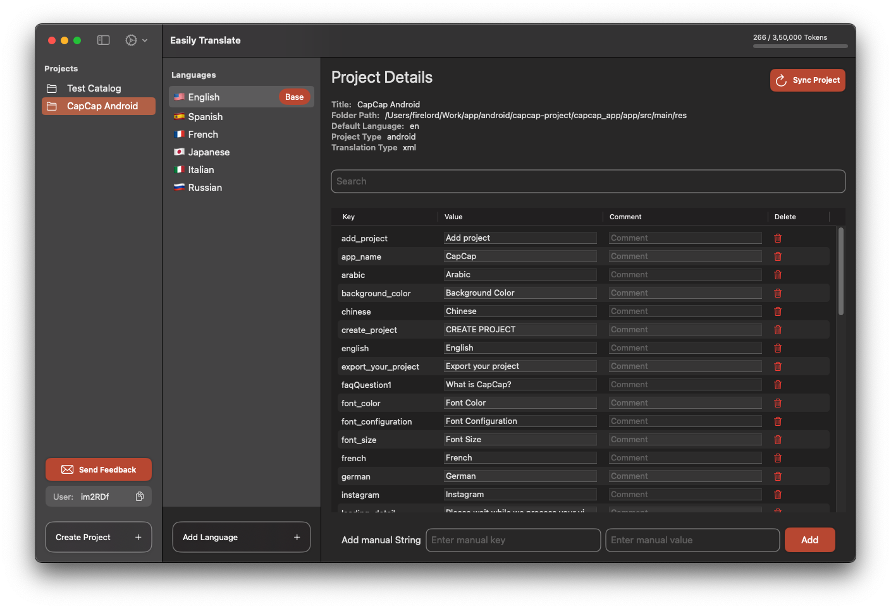The width and height of the screenshot is (891, 609).
Task: Delete the create_project row
Action: pos(778,330)
